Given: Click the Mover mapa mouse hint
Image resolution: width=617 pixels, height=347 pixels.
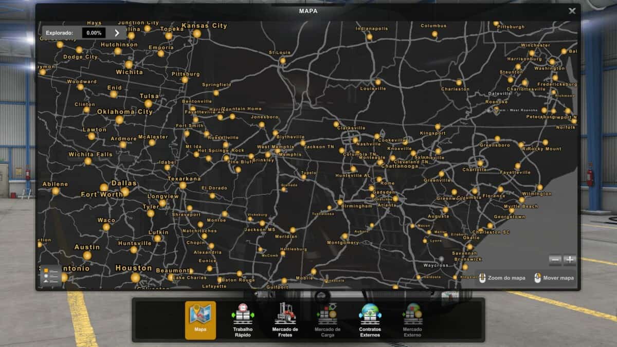Looking at the screenshot, I should coord(554,278).
